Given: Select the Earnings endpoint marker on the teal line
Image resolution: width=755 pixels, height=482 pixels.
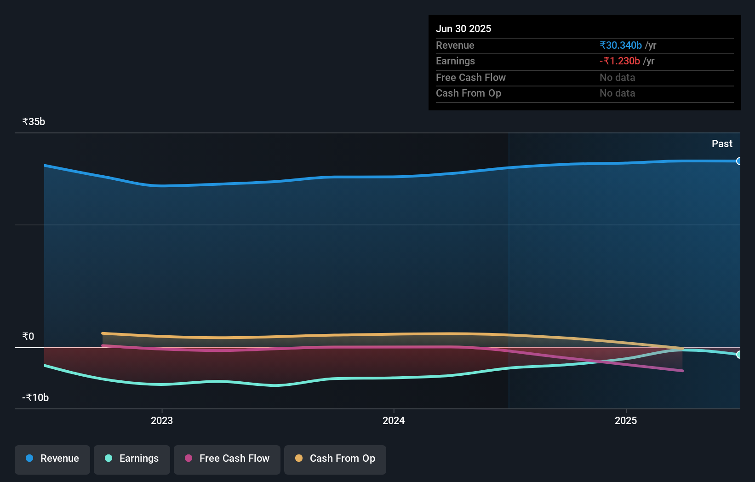Looking at the screenshot, I should point(739,355).
